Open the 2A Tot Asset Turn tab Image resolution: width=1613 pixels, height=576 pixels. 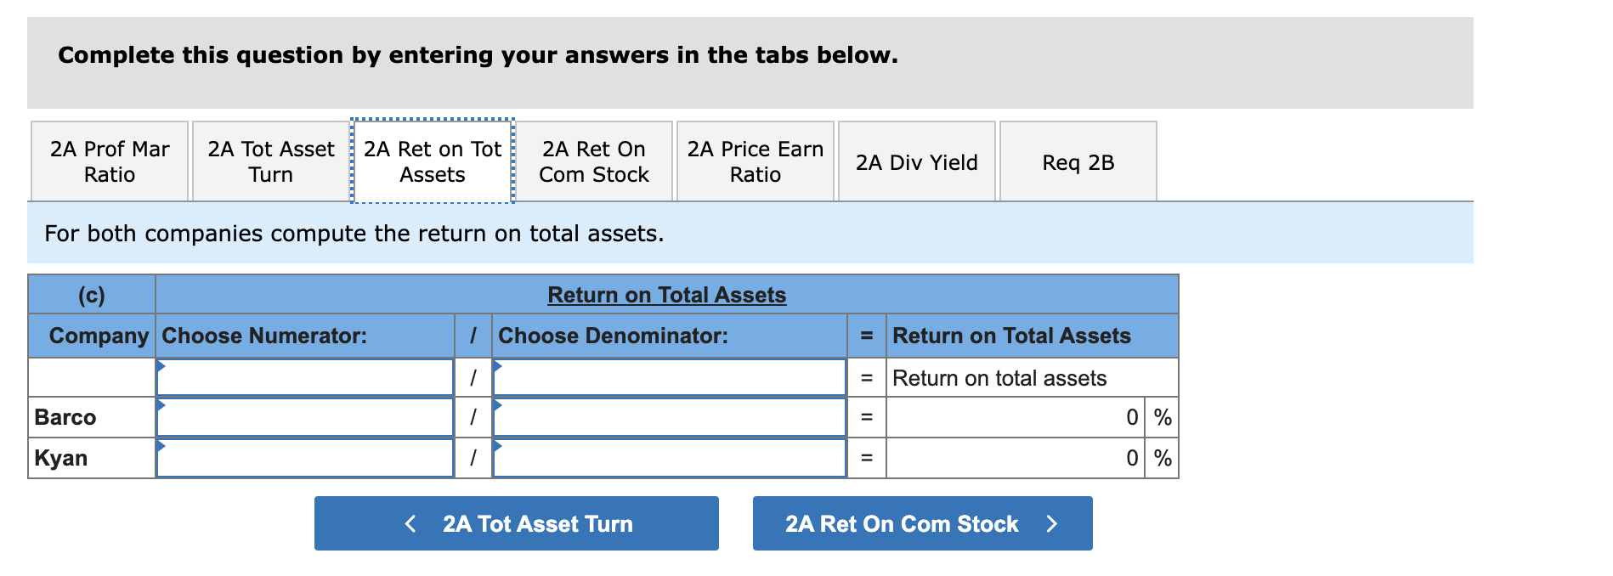(x=269, y=161)
